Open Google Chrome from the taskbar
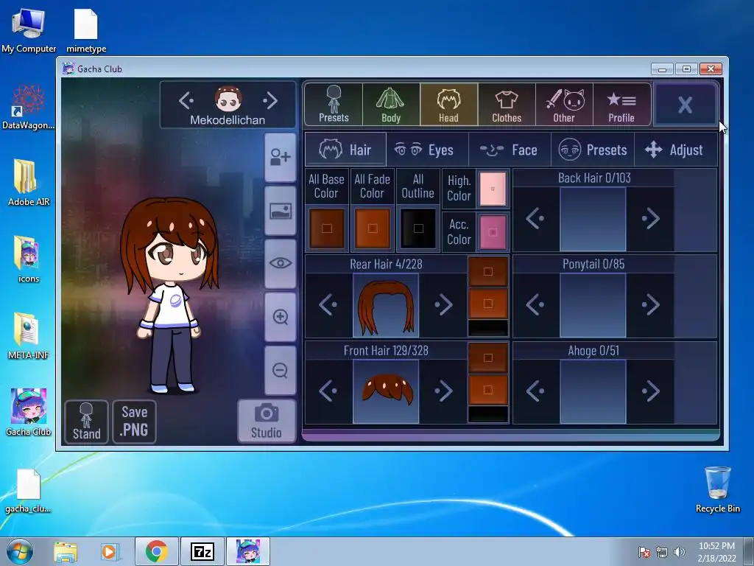Screen dimensions: 754x566 156,551
